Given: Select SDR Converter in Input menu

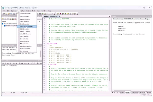Looking at the screenshot, I should click(27, 36).
